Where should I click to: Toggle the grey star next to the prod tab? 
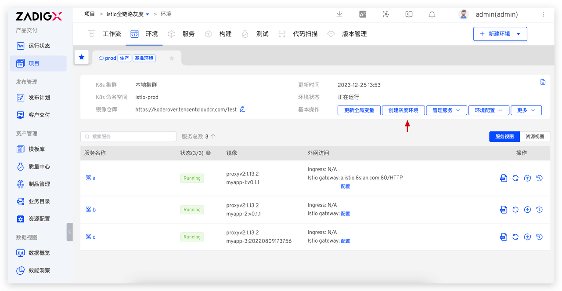coord(172,58)
